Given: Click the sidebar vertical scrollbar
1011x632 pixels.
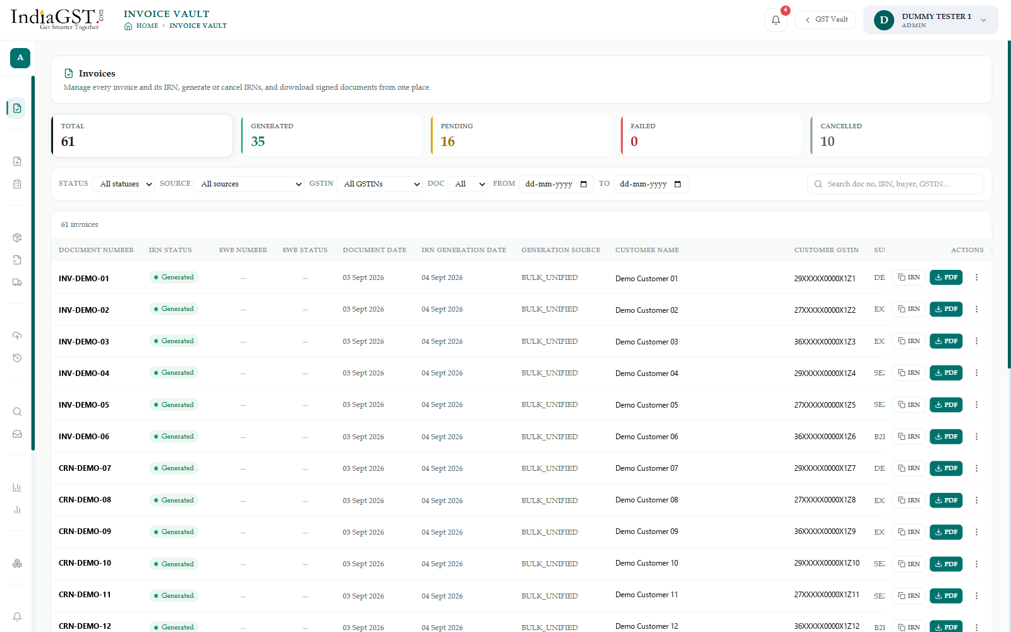Looking at the screenshot, I should pos(33,263).
